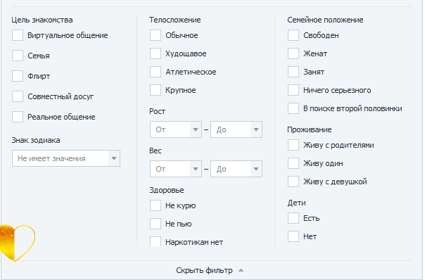Open the Рост 'До' dropdown
425x280 pixels.
click(236, 129)
